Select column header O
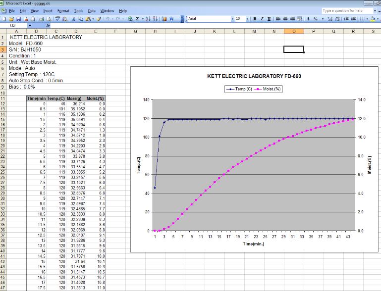 294,31
